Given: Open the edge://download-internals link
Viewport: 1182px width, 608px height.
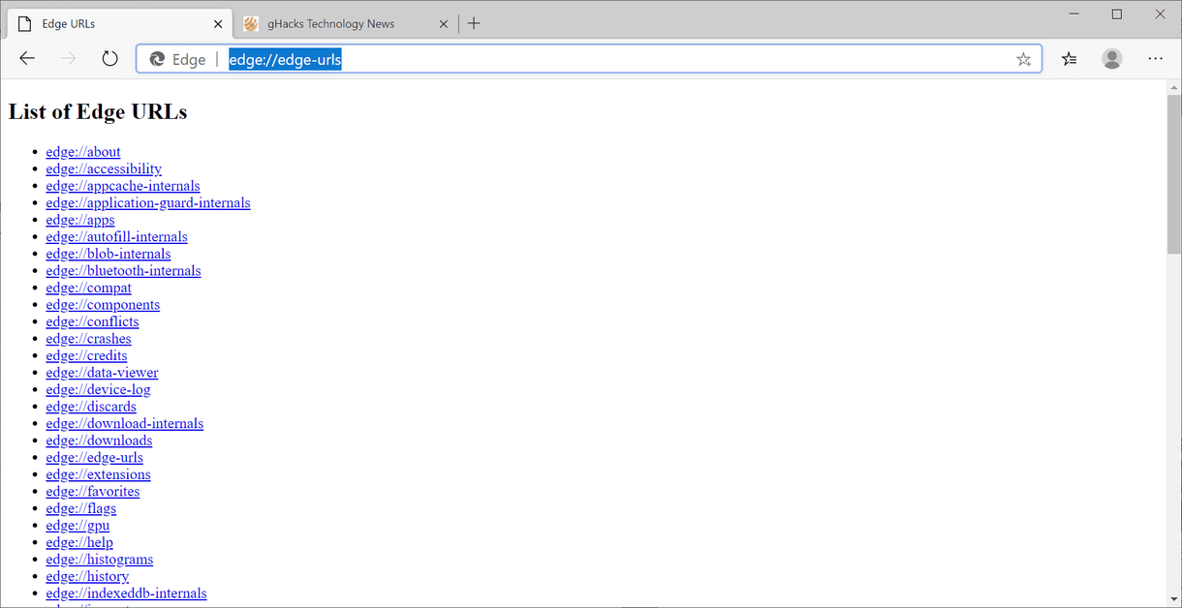Looking at the screenshot, I should (x=124, y=423).
